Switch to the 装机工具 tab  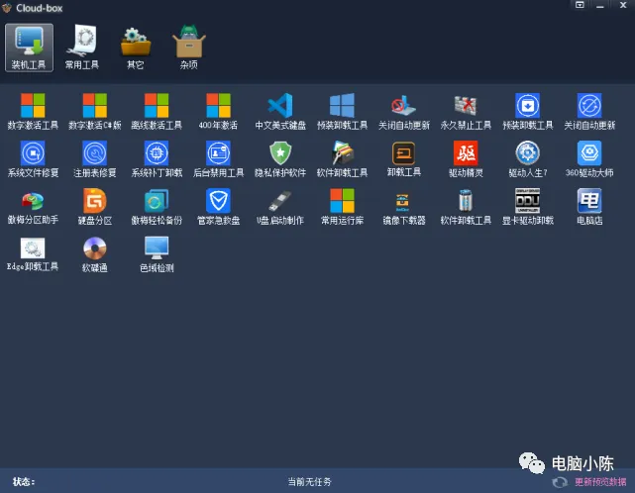29,48
